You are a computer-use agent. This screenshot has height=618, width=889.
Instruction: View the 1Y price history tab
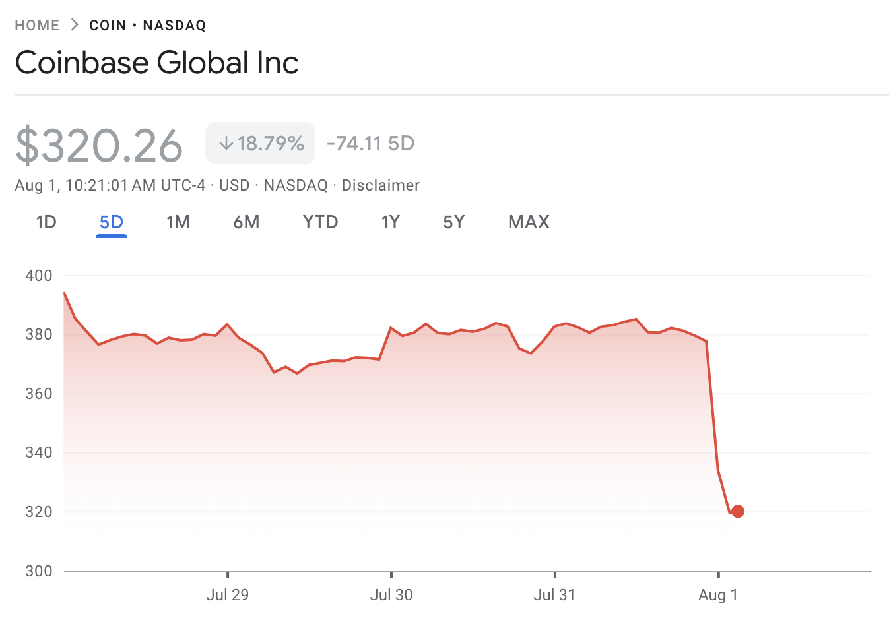coord(391,222)
